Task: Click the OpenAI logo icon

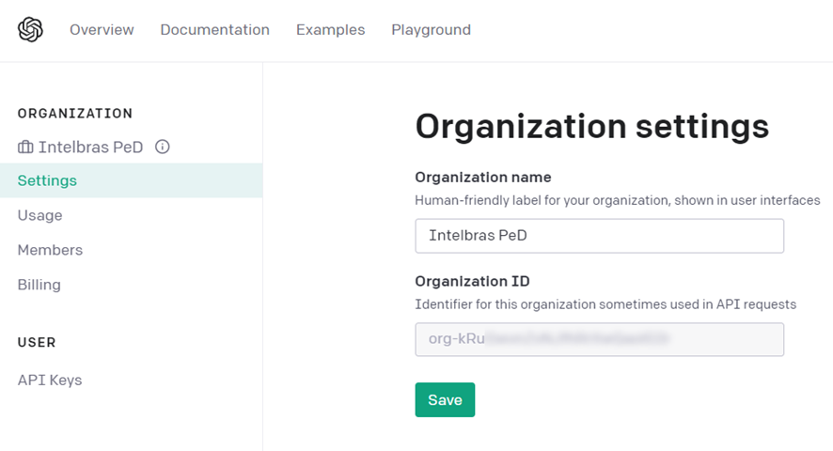Action: point(30,29)
